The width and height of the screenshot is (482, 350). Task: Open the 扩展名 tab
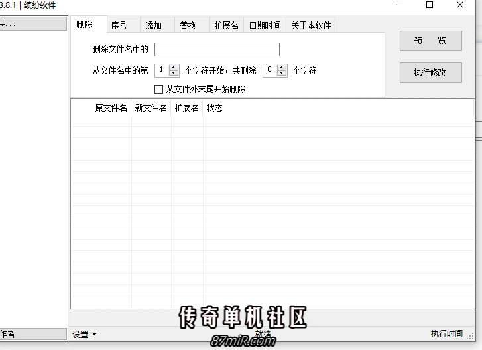pos(227,25)
